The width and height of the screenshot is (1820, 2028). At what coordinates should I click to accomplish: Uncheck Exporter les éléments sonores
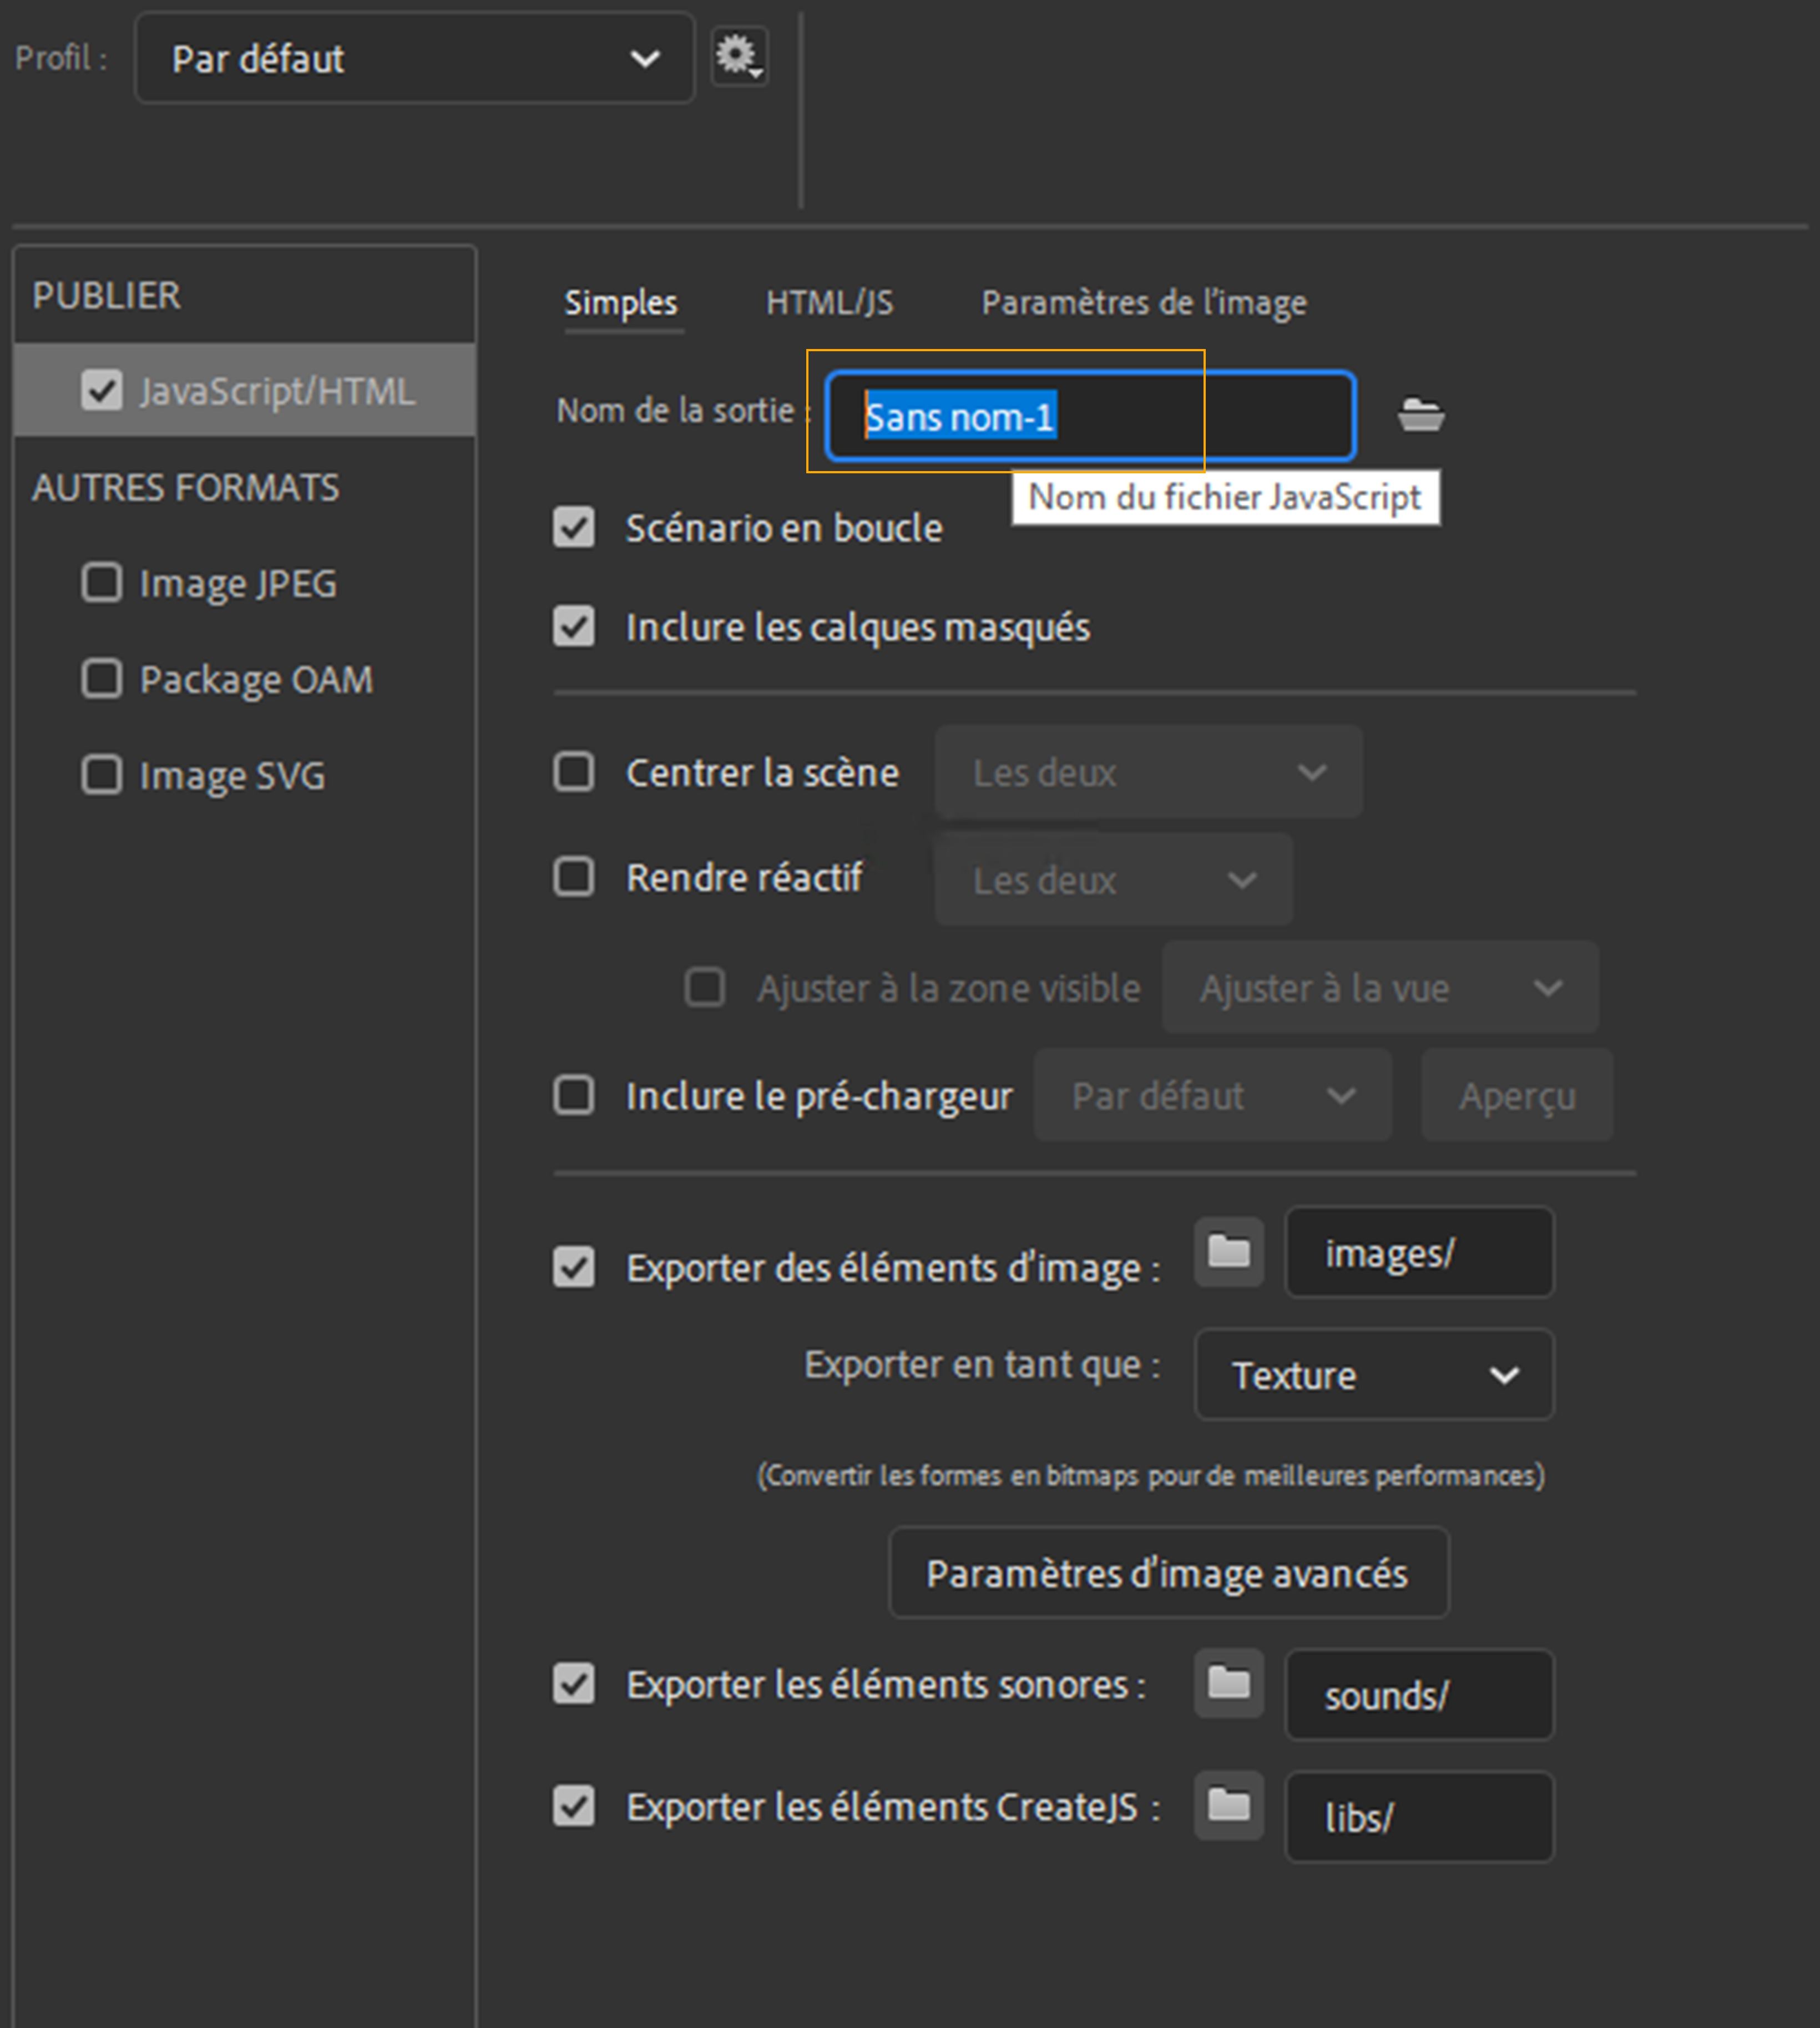coord(574,1684)
